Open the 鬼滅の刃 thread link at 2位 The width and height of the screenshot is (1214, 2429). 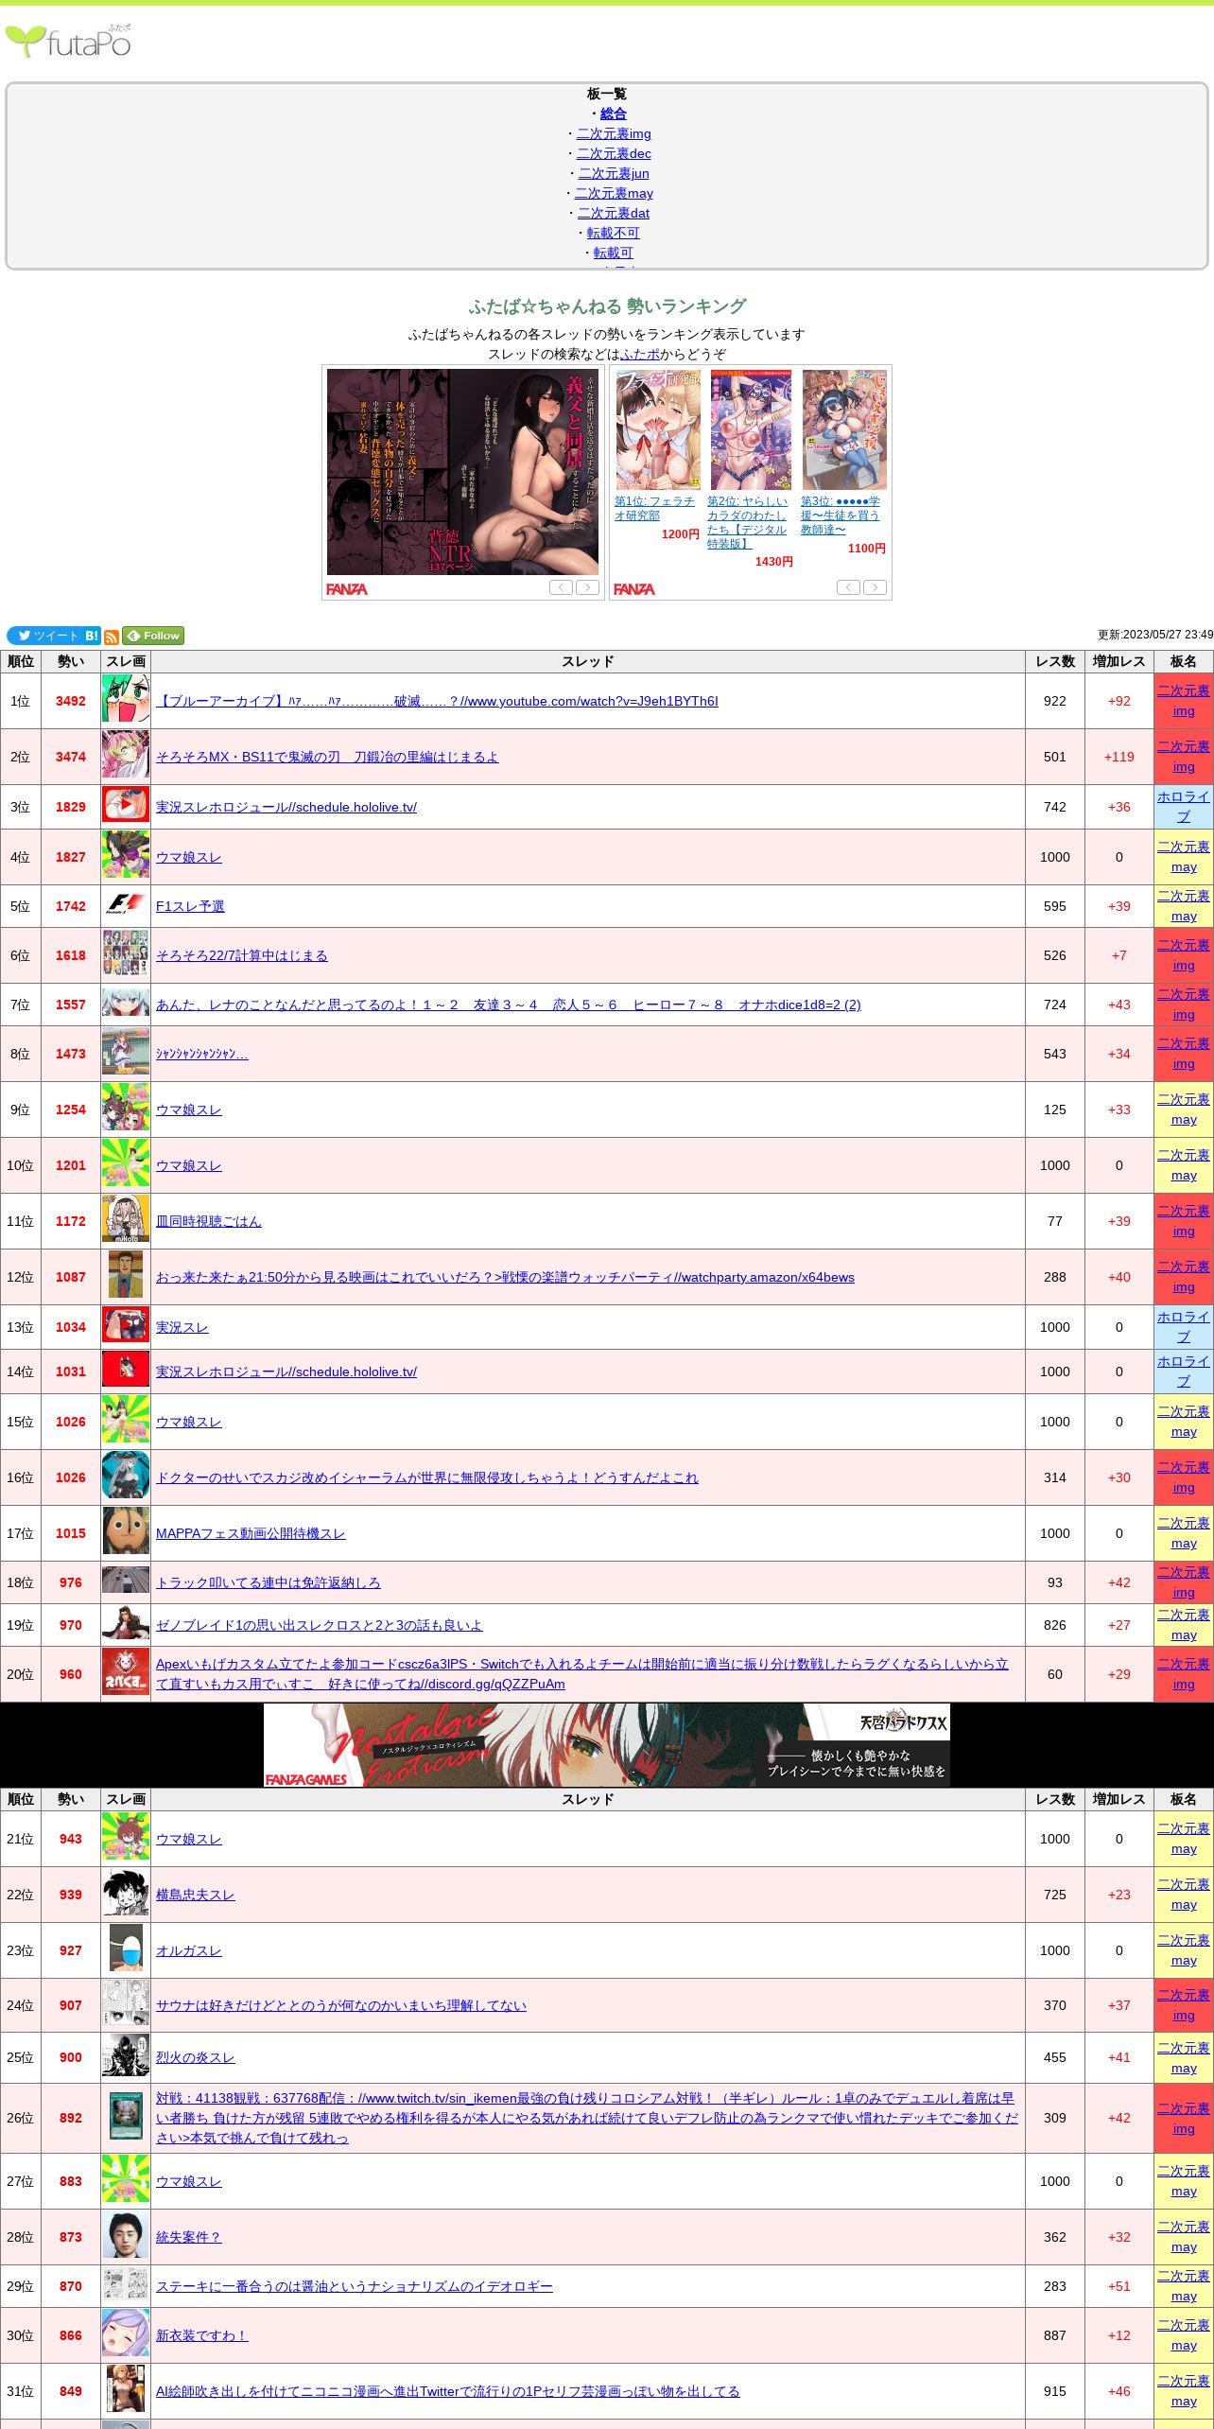pyautogui.click(x=327, y=757)
